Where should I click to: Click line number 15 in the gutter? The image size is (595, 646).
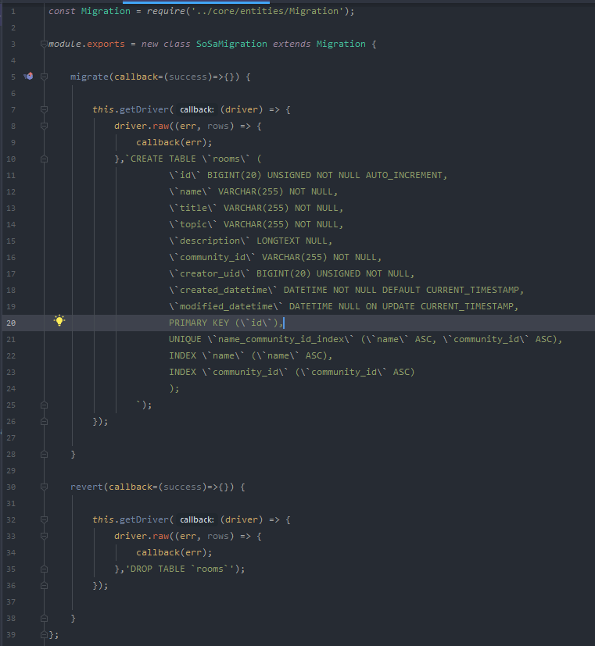(x=11, y=241)
